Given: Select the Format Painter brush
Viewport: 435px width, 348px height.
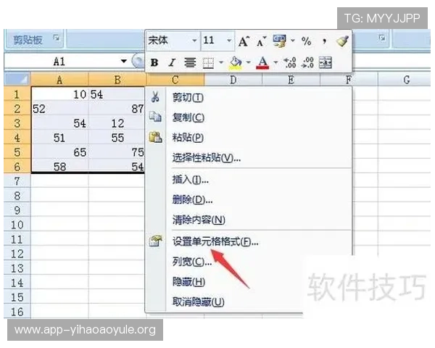Looking at the screenshot, I should (342, 41).
